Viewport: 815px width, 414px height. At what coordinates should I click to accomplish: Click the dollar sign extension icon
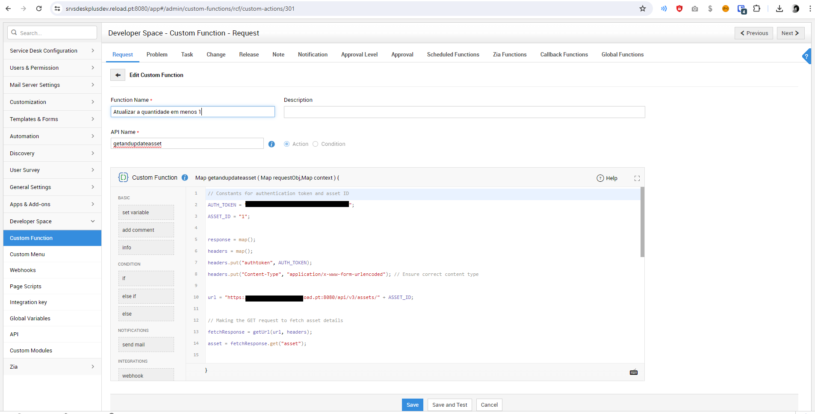(x=710, y=9)
